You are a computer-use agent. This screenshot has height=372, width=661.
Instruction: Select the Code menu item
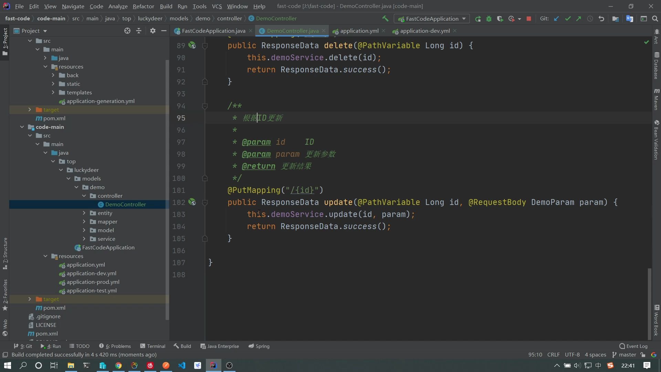(96, 6)
